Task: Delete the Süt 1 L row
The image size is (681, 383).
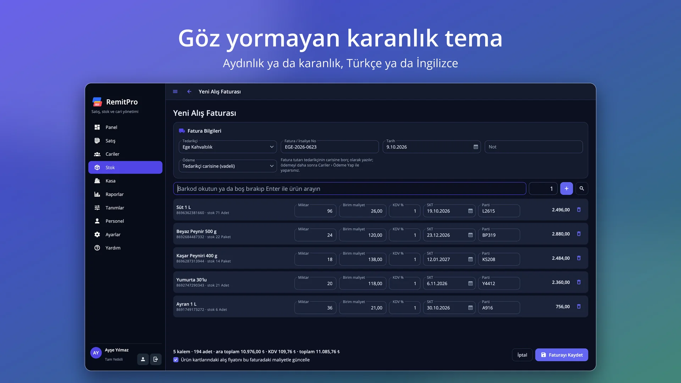Action: pos(579,210)
